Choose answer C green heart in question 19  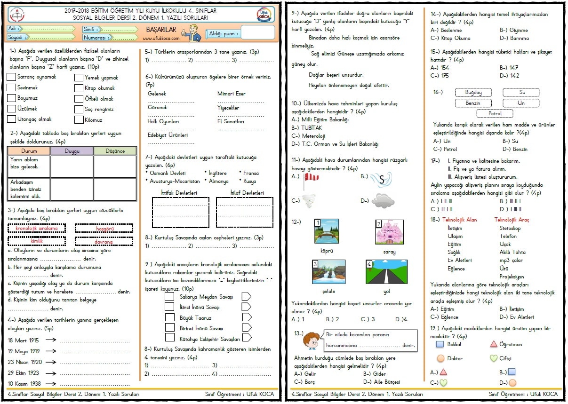[x=443, y=383]
